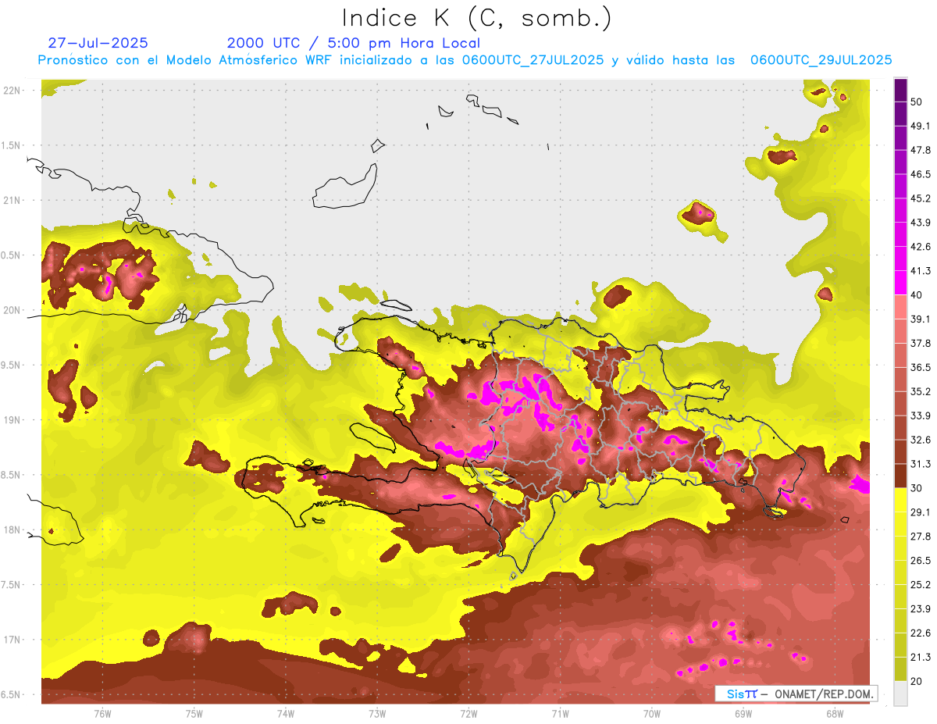
Task: Click the '76W' longitude axis label
Action: [x=102, y=714]
